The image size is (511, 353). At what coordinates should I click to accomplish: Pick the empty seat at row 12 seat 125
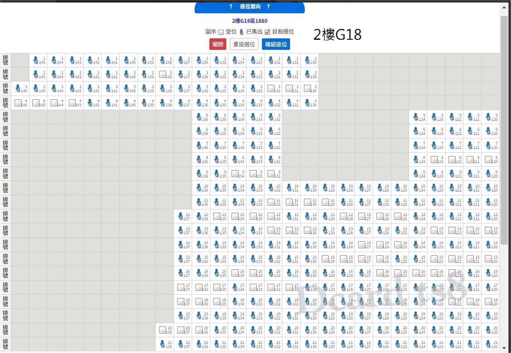[398, 216]
